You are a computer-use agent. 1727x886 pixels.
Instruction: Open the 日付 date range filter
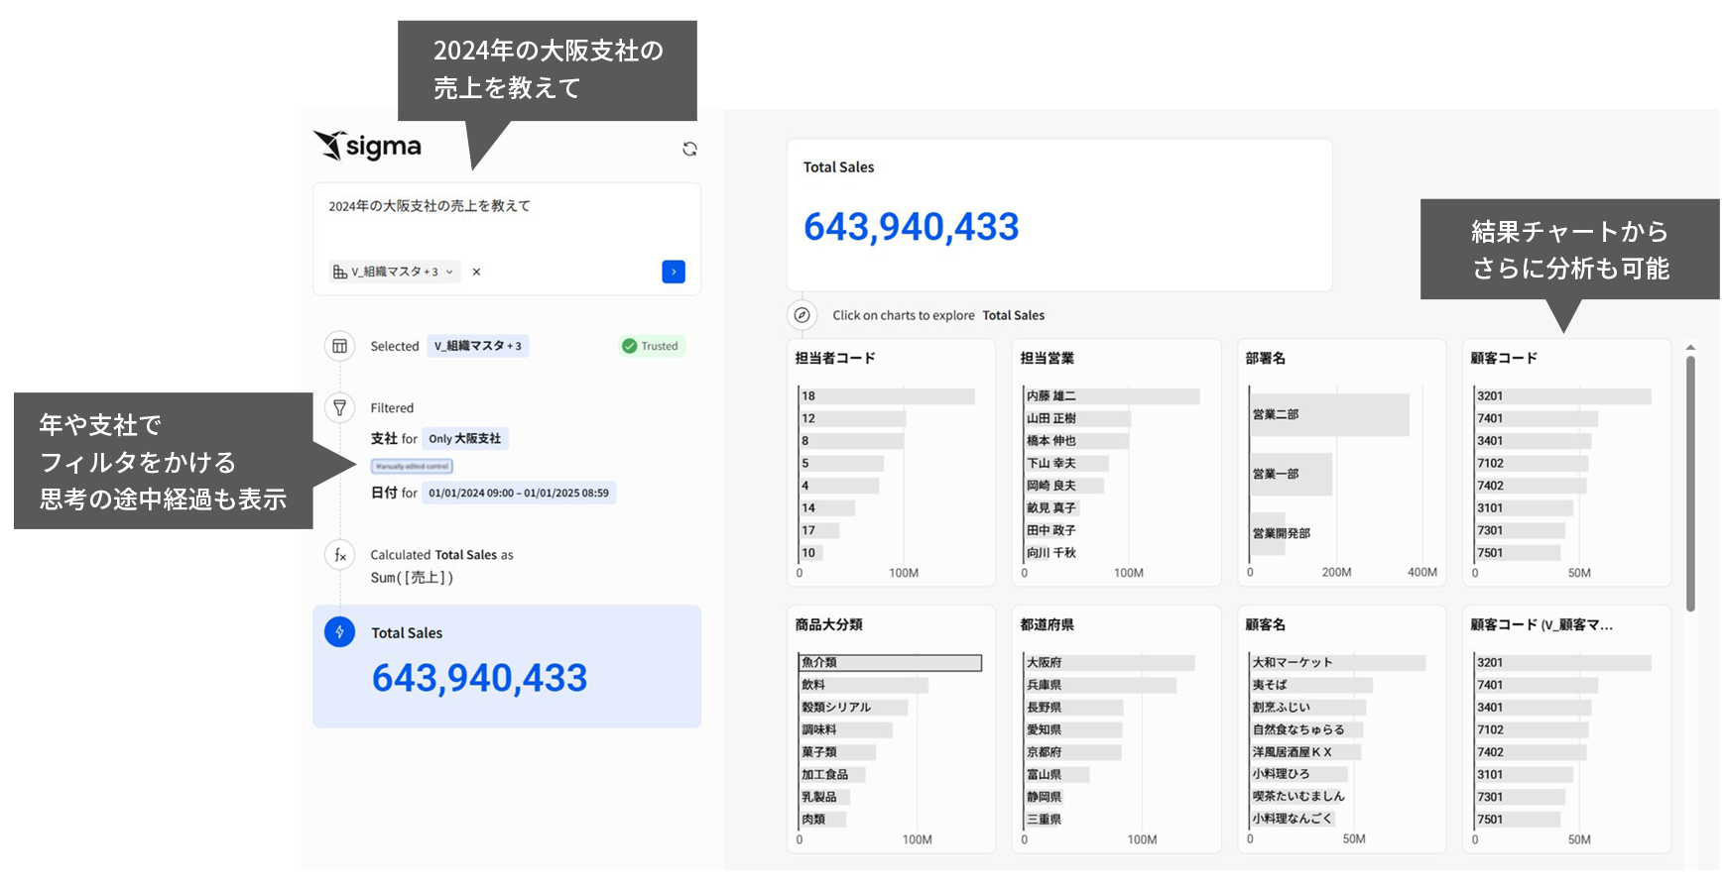[518, 493]
